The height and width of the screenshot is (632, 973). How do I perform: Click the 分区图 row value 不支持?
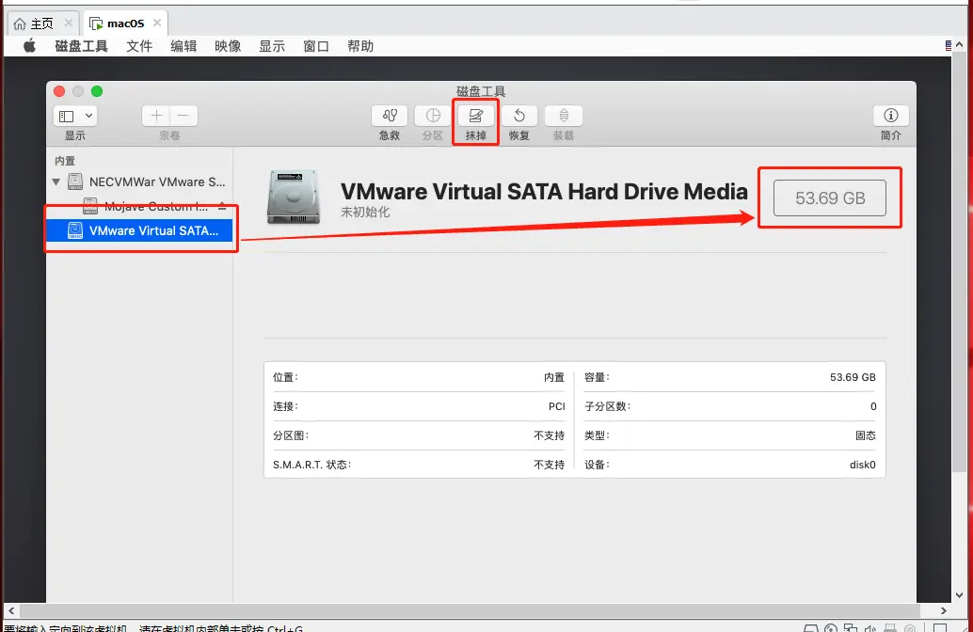click(550, 435)
